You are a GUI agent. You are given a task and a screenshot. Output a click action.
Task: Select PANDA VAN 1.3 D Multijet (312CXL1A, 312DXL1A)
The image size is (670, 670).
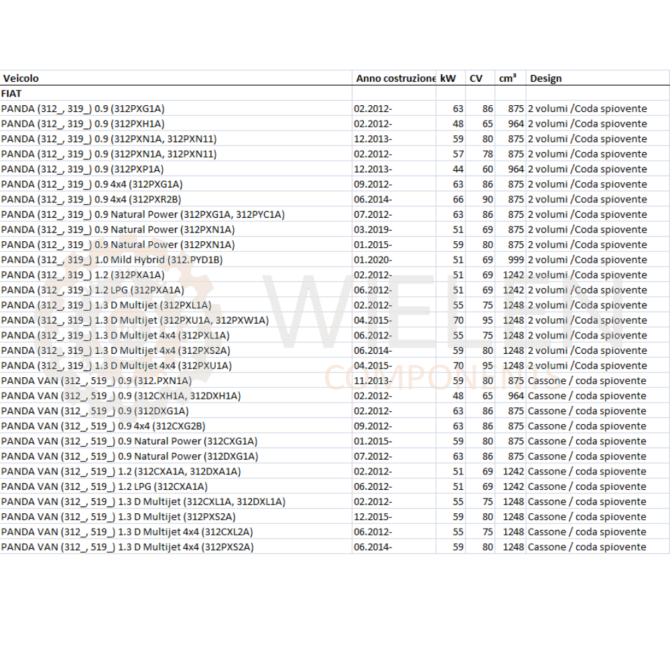pos(176,502)
